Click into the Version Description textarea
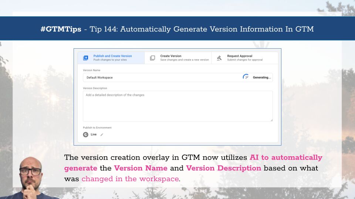The image size is (355, 199). (x=178, y=106)
